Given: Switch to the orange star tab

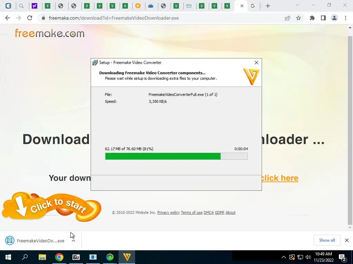Looking at the screenshot, I should point(138,6).
